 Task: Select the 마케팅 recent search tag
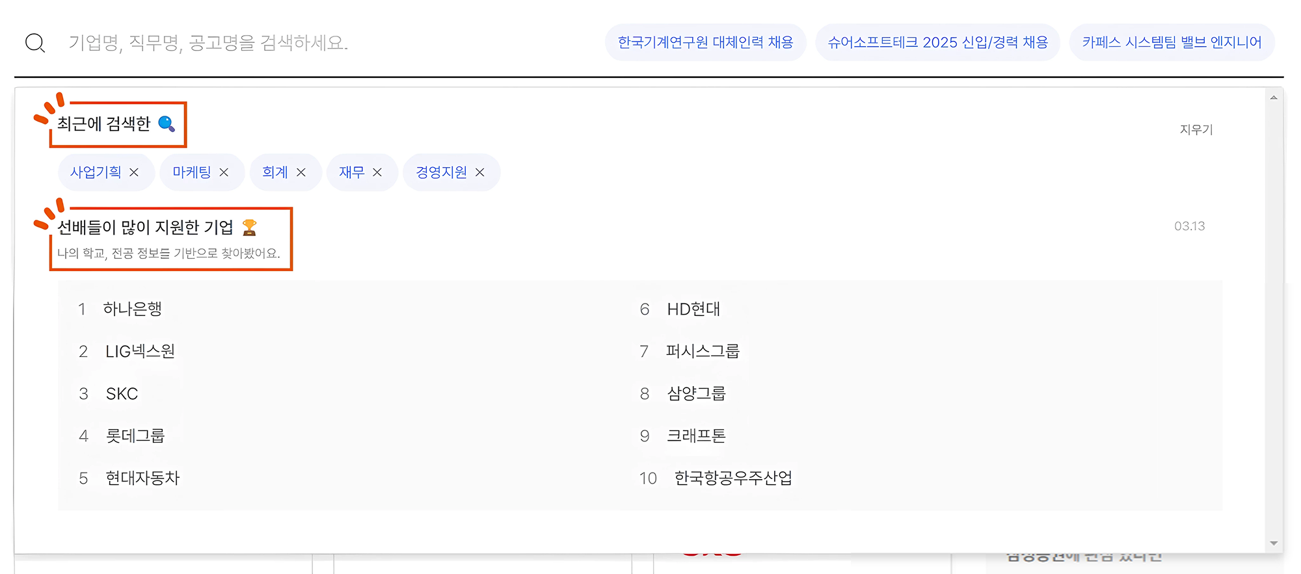tap(192, 172)
